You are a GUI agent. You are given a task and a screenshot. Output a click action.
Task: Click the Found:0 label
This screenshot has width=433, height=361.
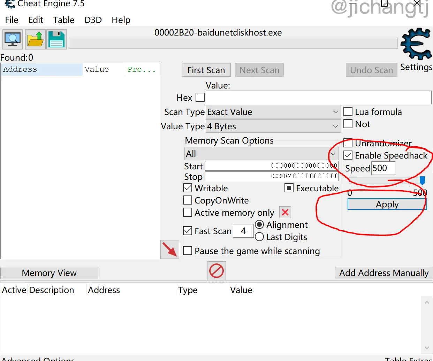coord(17,57)
